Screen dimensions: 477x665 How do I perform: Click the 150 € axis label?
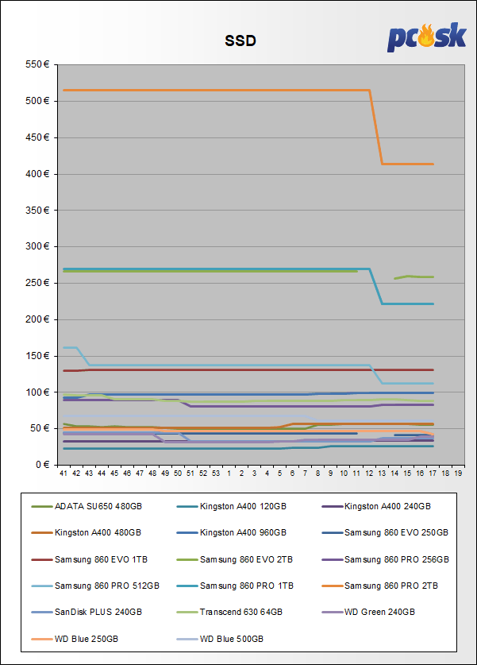pyautogui.click(x=37, y=356)
